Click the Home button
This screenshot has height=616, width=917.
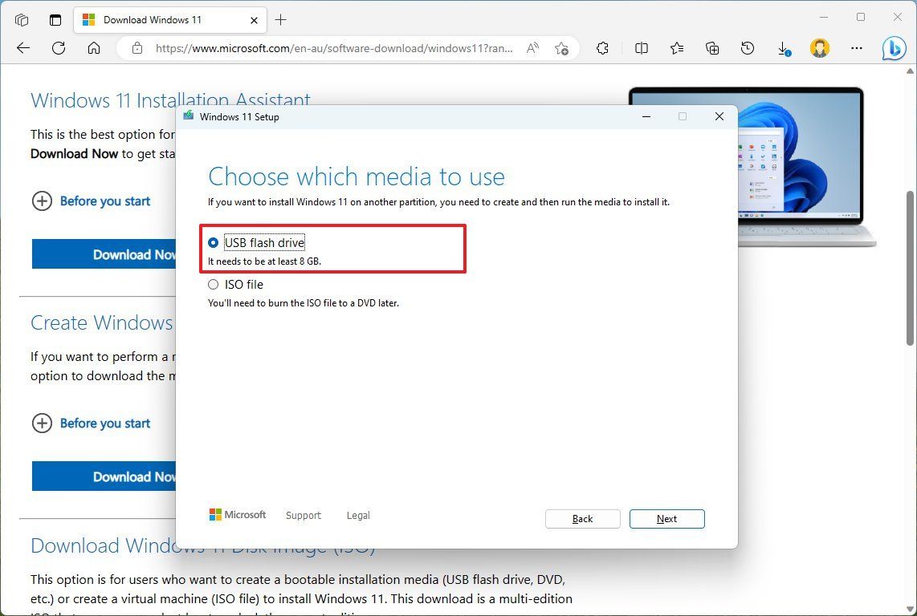pos(93,48)
